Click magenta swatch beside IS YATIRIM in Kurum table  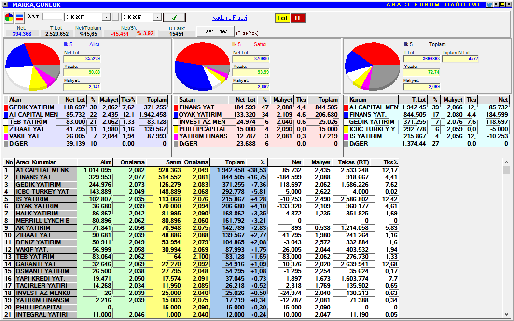[x=346, y=136]
